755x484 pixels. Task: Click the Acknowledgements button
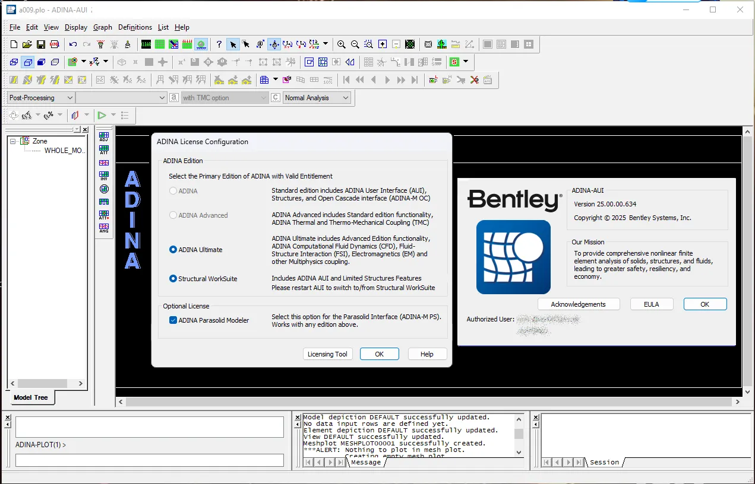[x=579, y=304]
